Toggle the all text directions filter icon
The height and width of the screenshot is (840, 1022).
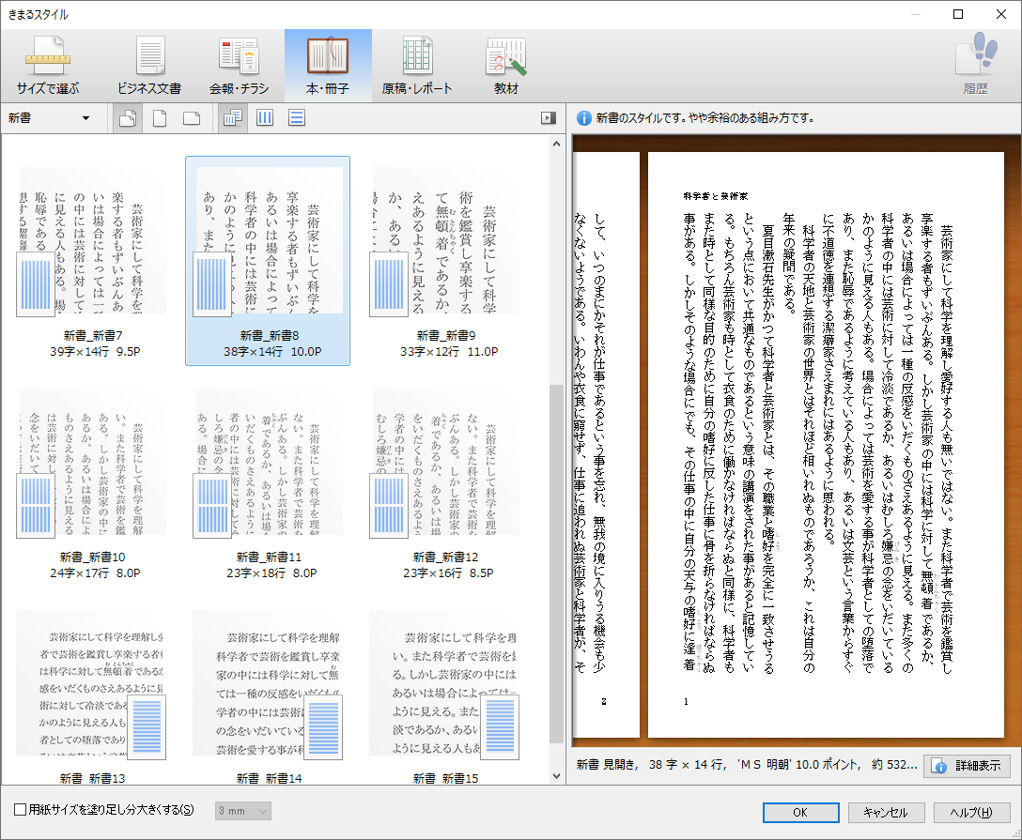pyautogui.click(x=232, y=118)
